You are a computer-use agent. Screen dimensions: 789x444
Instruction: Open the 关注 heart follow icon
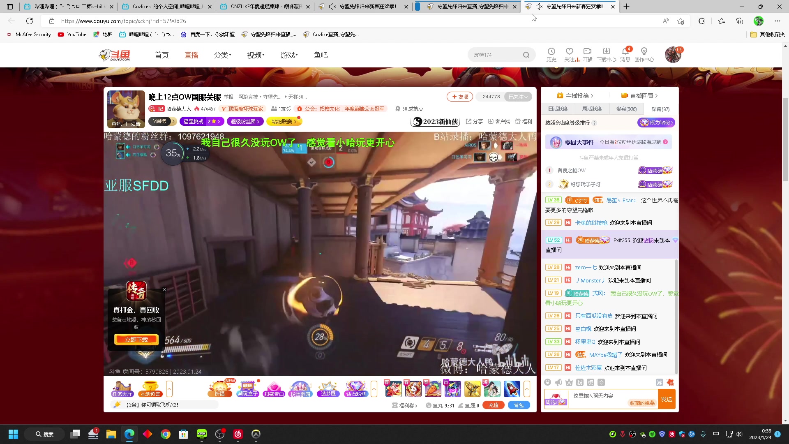coord(570,54)
